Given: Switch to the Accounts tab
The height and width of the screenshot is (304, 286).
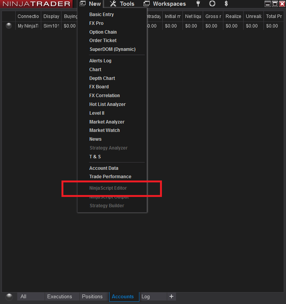Looking at the screenshot, I should pyautogui.click(x=124, y=297).
